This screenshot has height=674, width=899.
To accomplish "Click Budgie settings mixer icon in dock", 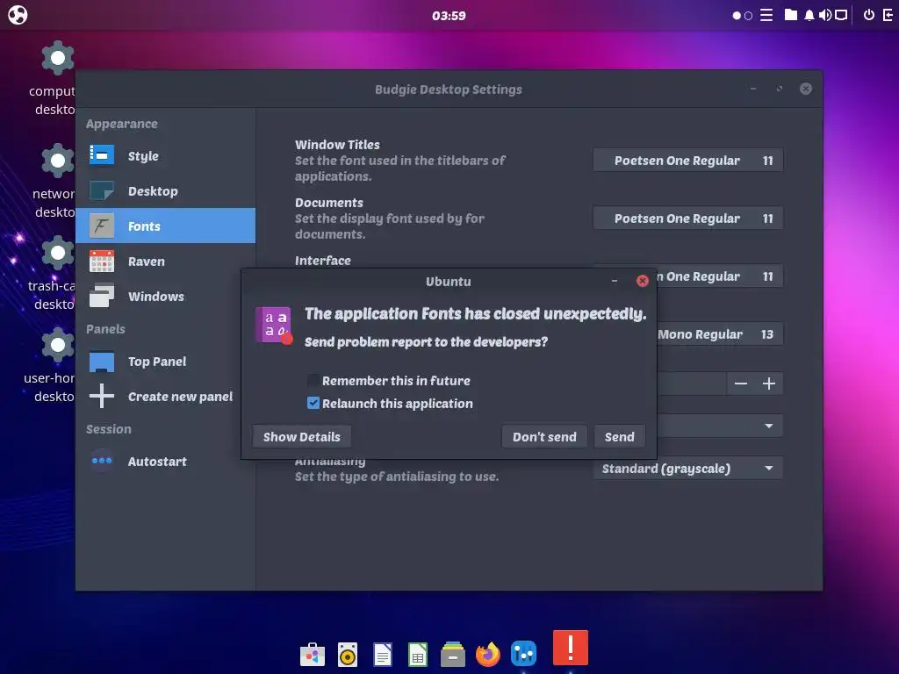I will click(x=523, y=653).
